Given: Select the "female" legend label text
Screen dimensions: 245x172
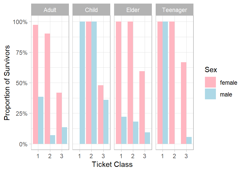Looking at the screenshot, I should [228, 83].
